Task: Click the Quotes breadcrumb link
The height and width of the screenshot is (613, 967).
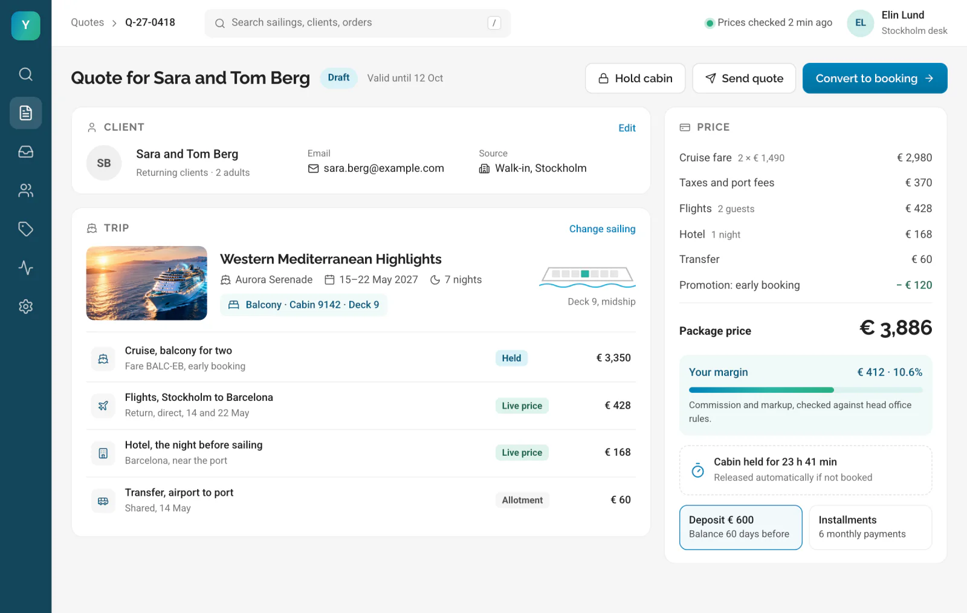Action: [87, 22]
